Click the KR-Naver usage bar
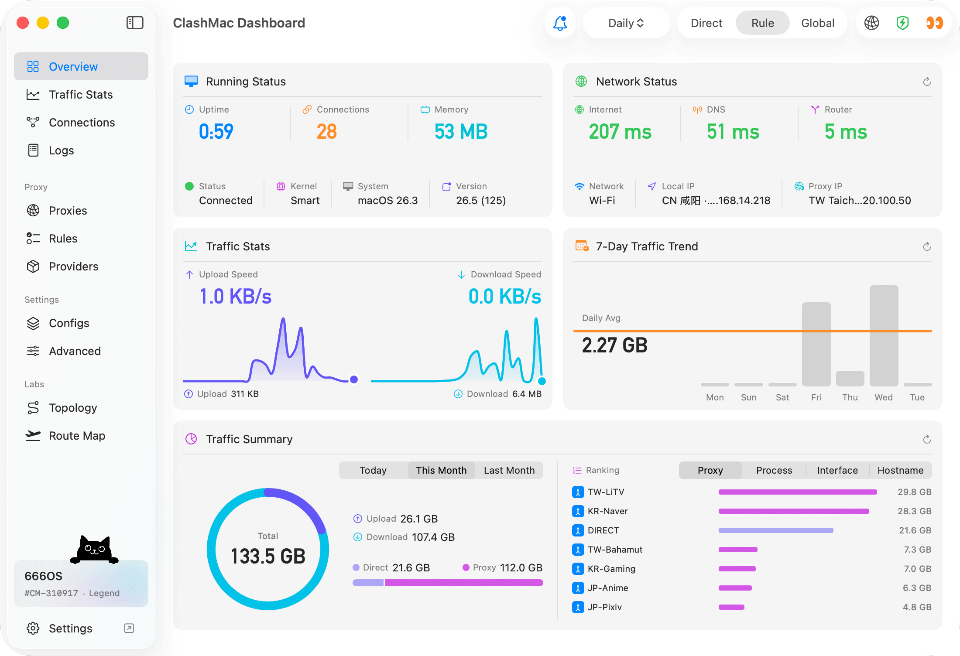960x656 pixels. point(794,511)
